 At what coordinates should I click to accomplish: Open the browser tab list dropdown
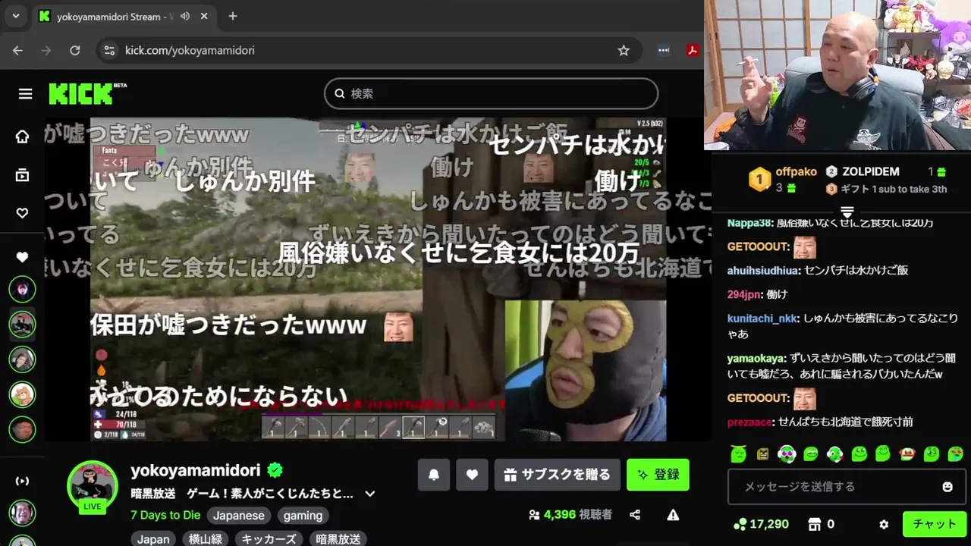coord(15,16)
